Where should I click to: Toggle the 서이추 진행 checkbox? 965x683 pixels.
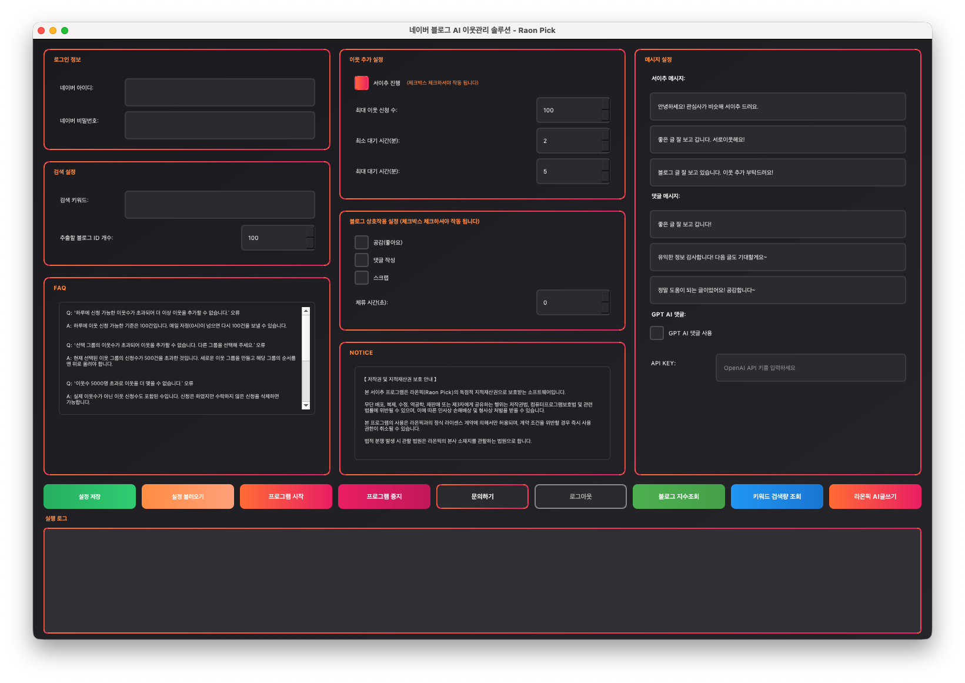pyautogui.click(x=362, y=83)
